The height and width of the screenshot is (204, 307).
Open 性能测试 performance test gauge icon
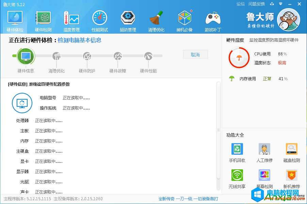tap(100, 20)
